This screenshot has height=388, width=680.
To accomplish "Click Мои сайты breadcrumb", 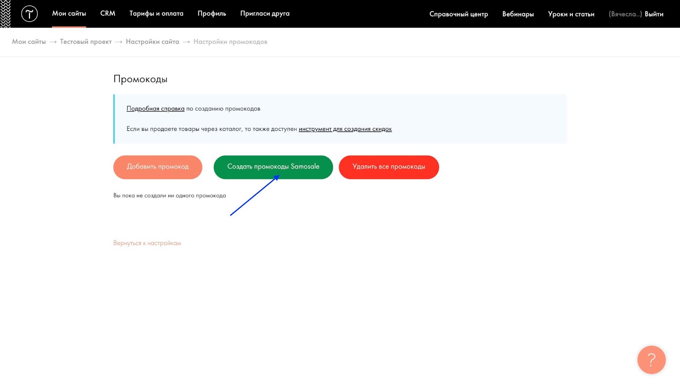I will tap(29, 42).
